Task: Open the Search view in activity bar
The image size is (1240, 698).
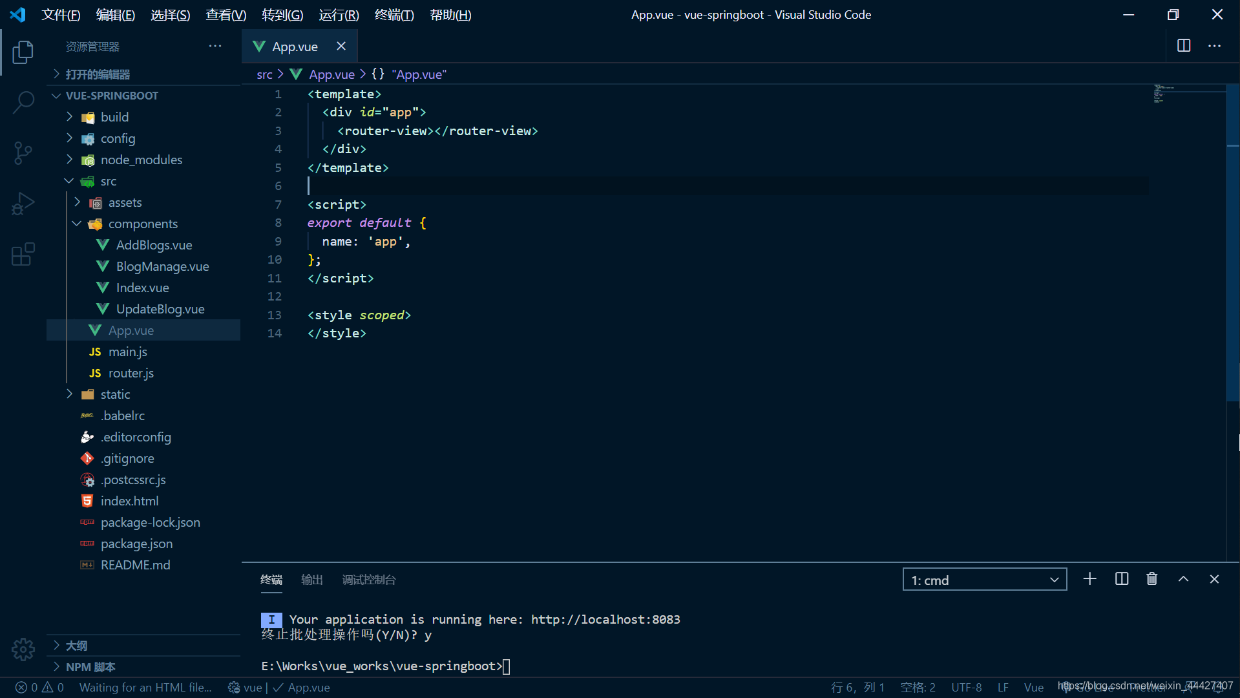Action: (23, 102)
